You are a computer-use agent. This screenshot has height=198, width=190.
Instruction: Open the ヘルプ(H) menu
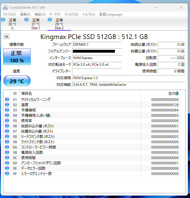point(89,14)
